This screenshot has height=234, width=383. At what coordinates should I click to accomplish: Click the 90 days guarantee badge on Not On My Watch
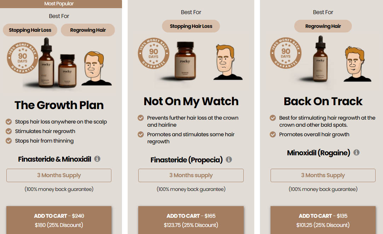[153, 53]
